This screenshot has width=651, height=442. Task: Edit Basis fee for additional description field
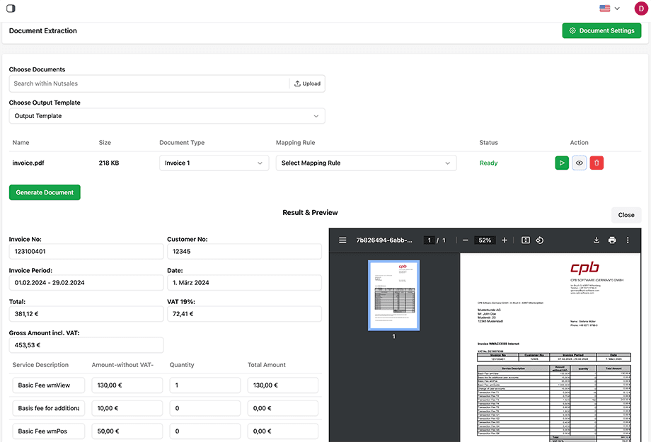tap(49, 408)
